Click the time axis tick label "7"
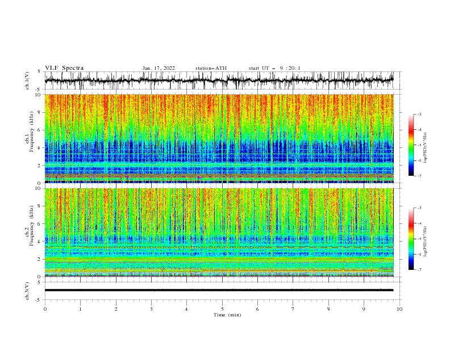Screen dimensions: 450x347 [x=293, y=309]
